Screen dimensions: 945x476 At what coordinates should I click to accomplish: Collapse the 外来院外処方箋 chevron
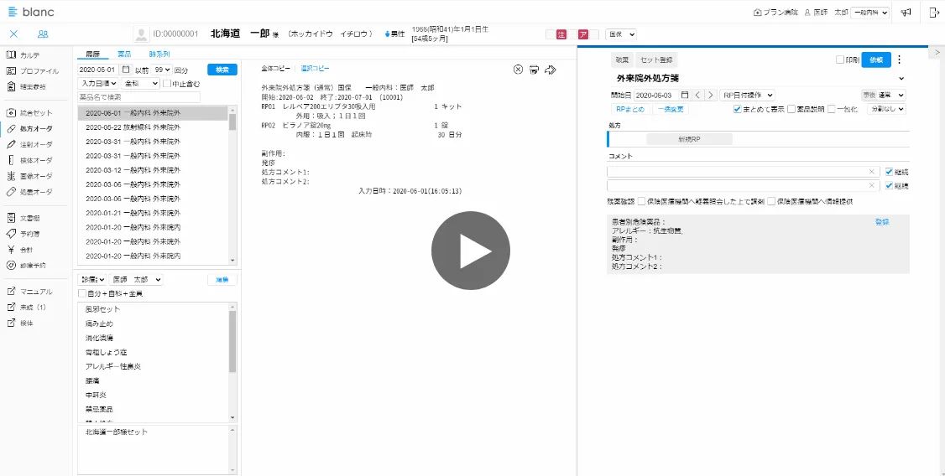pyautogui.click(x=901, y=79)
